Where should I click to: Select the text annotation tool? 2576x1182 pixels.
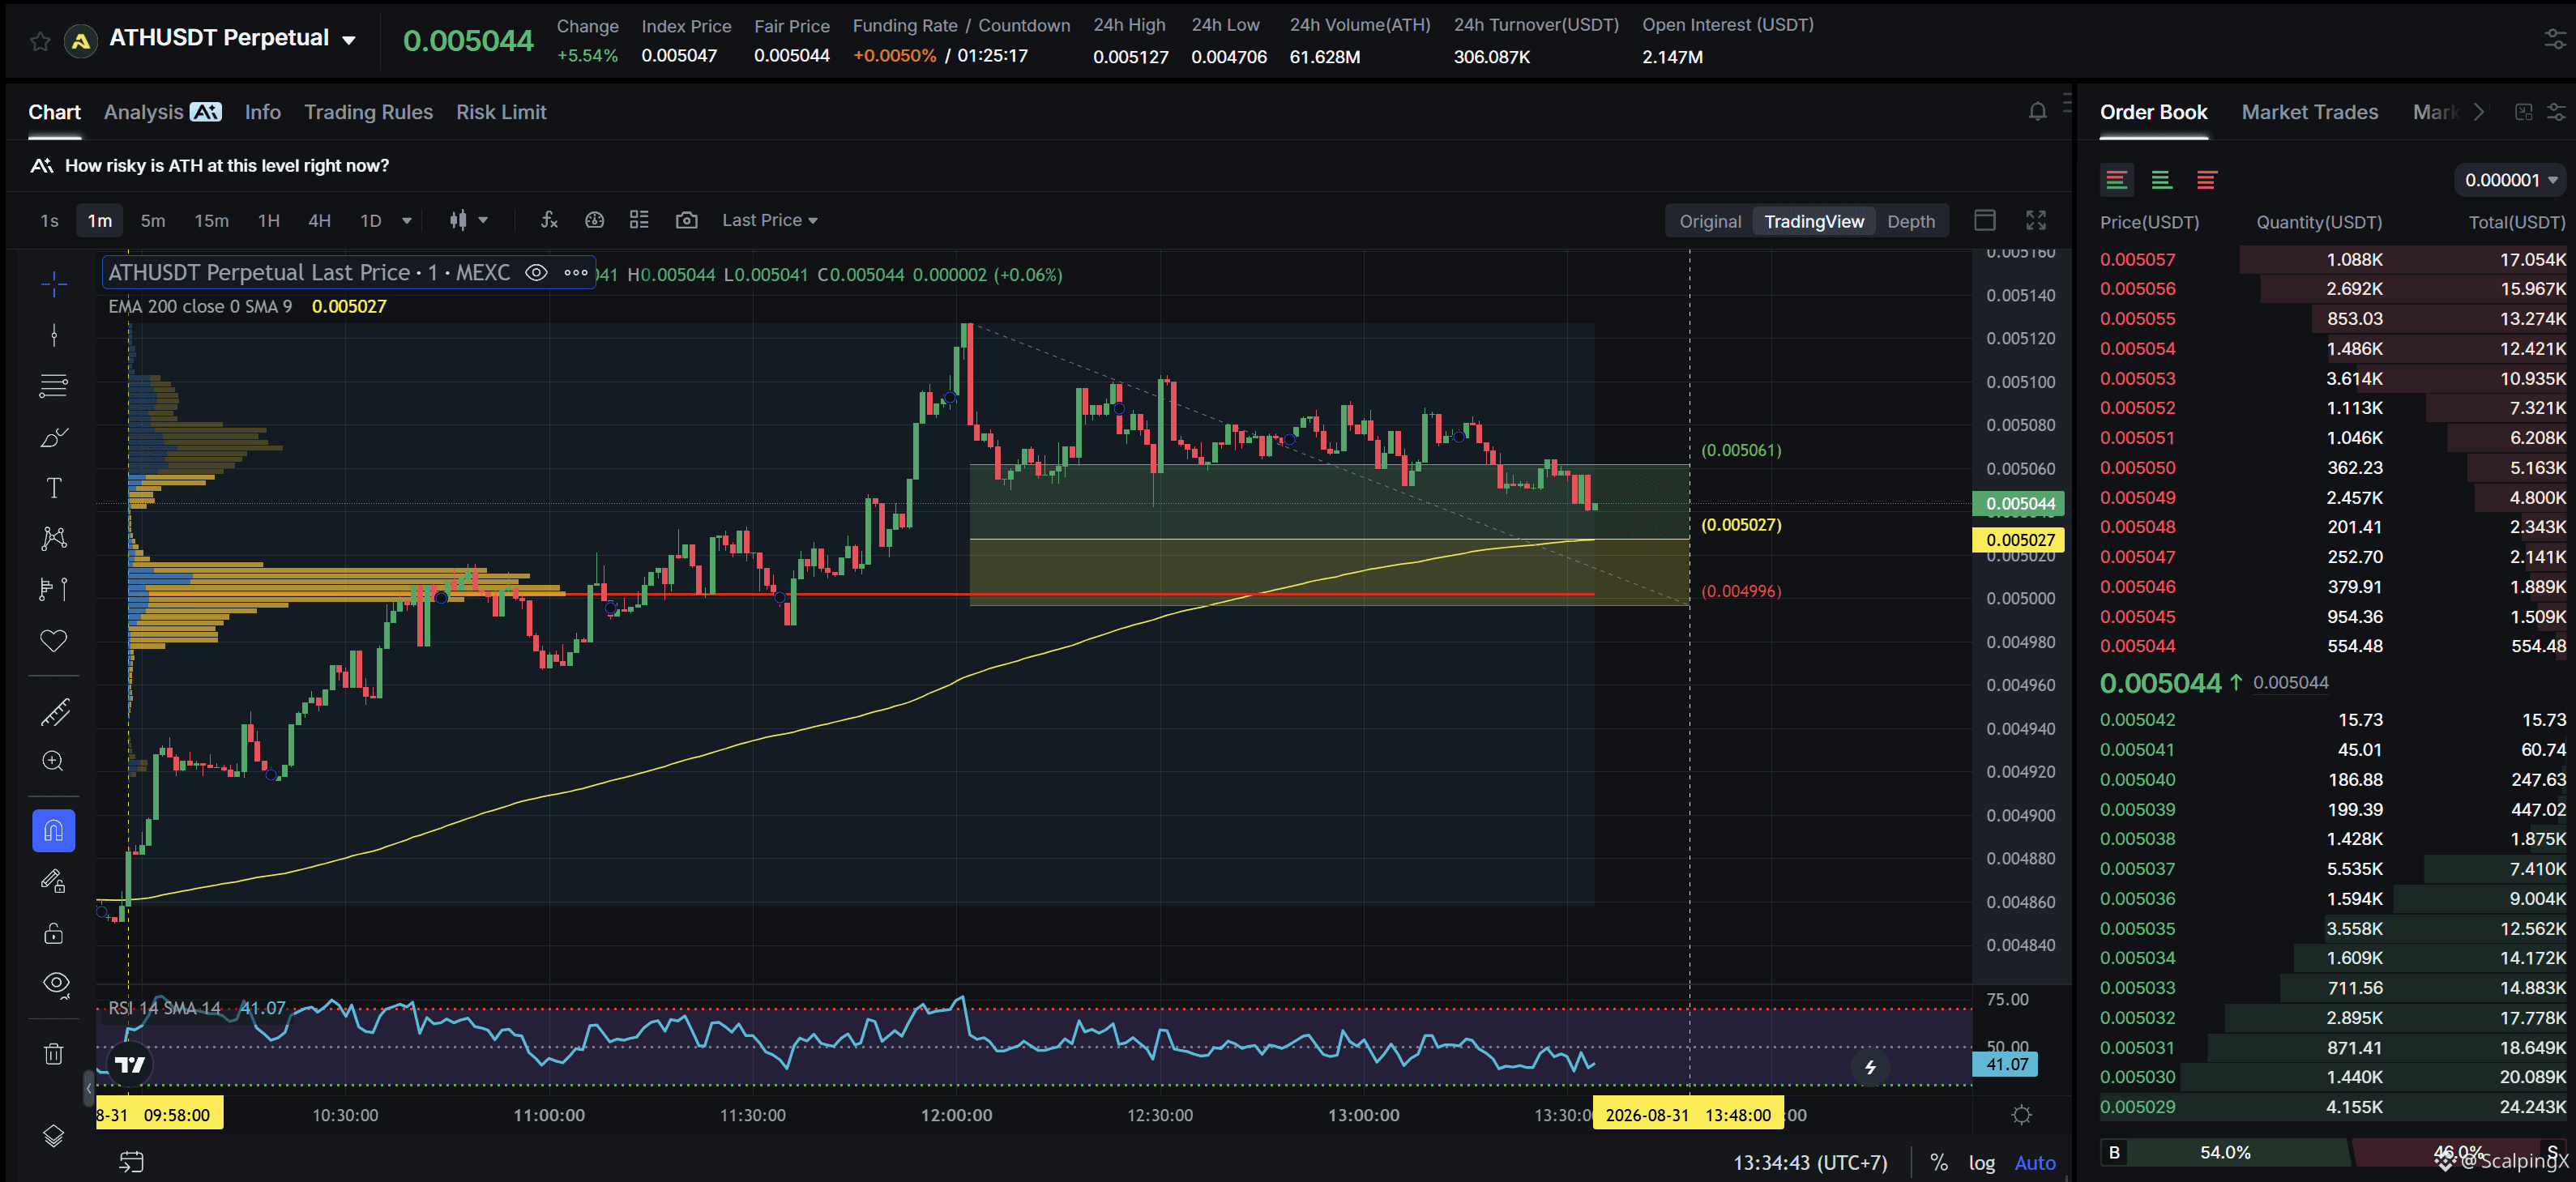(54, 487)
